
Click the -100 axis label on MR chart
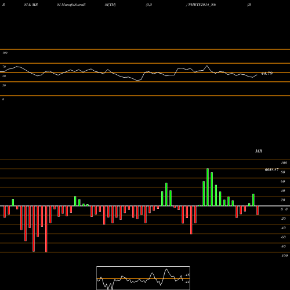[284, 255]
